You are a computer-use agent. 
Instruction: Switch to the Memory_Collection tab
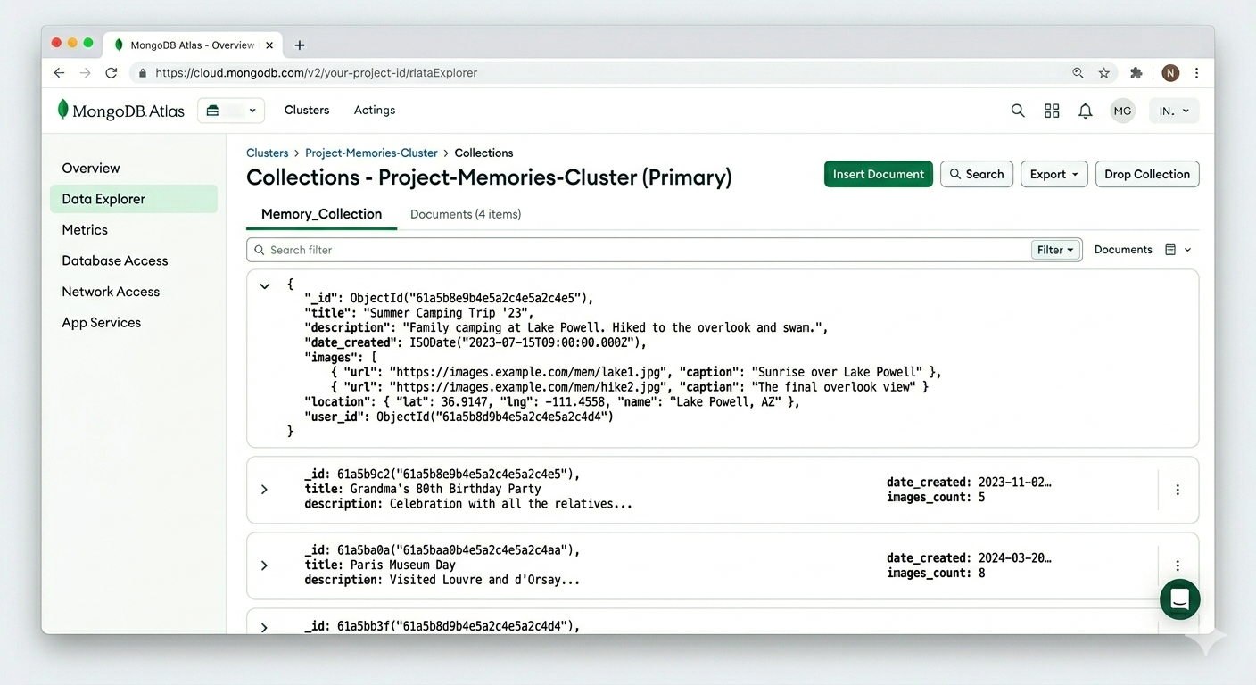pyautogui.click(x=321, y=214)
